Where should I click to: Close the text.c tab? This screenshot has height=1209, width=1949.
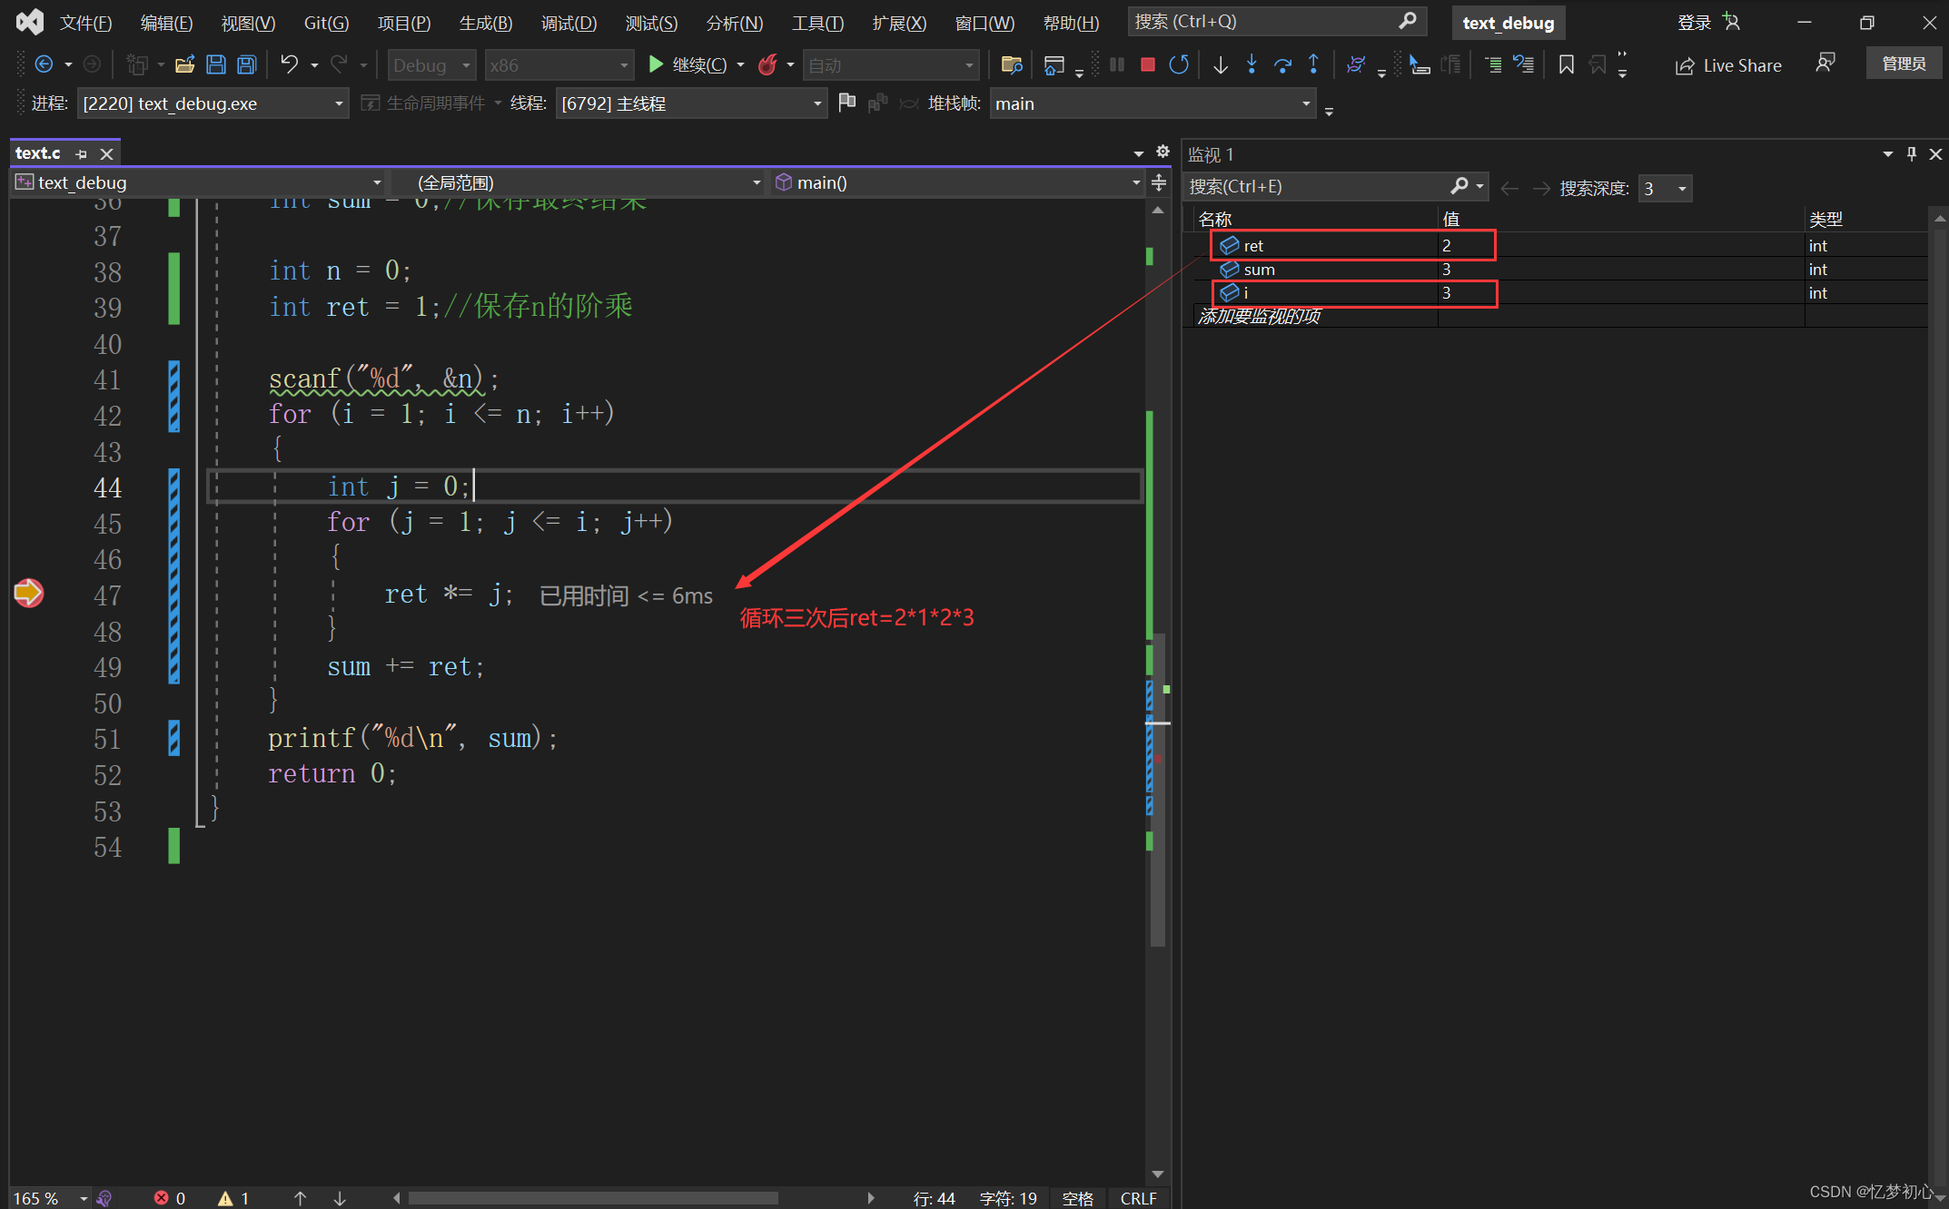[x=106, y=154]
